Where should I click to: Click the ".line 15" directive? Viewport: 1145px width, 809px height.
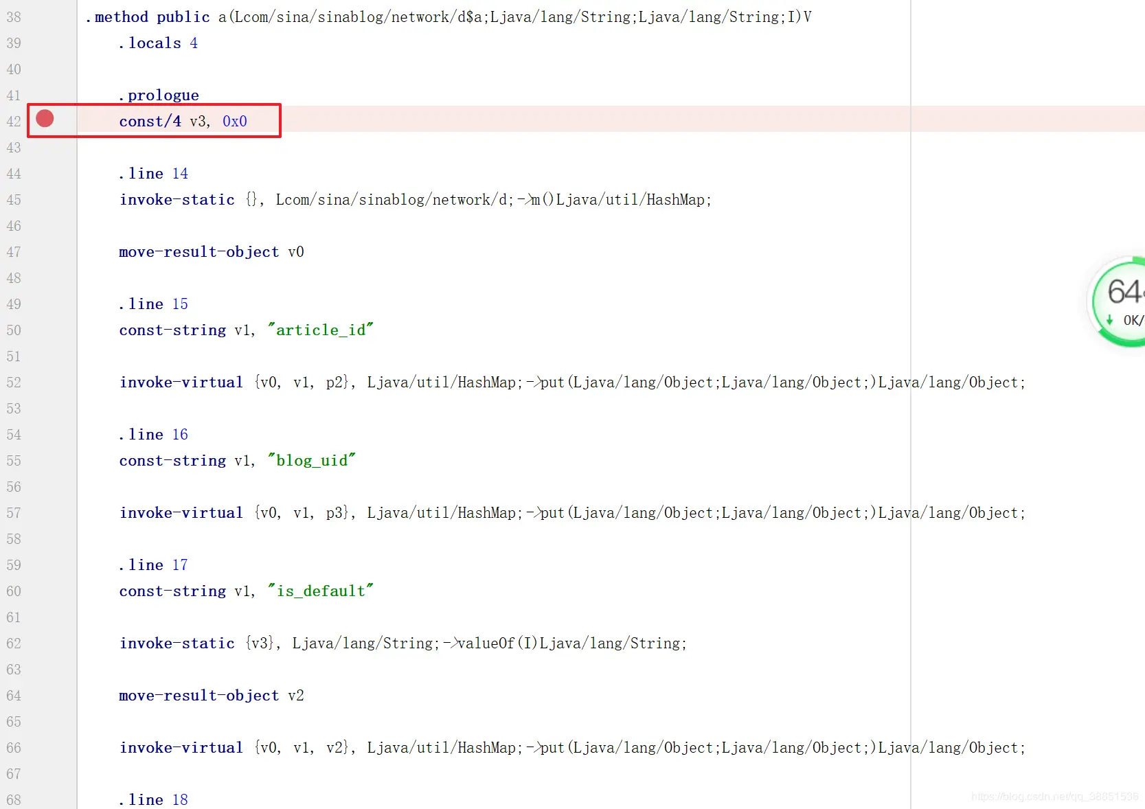pyautogui.click(x=154, y=304)
